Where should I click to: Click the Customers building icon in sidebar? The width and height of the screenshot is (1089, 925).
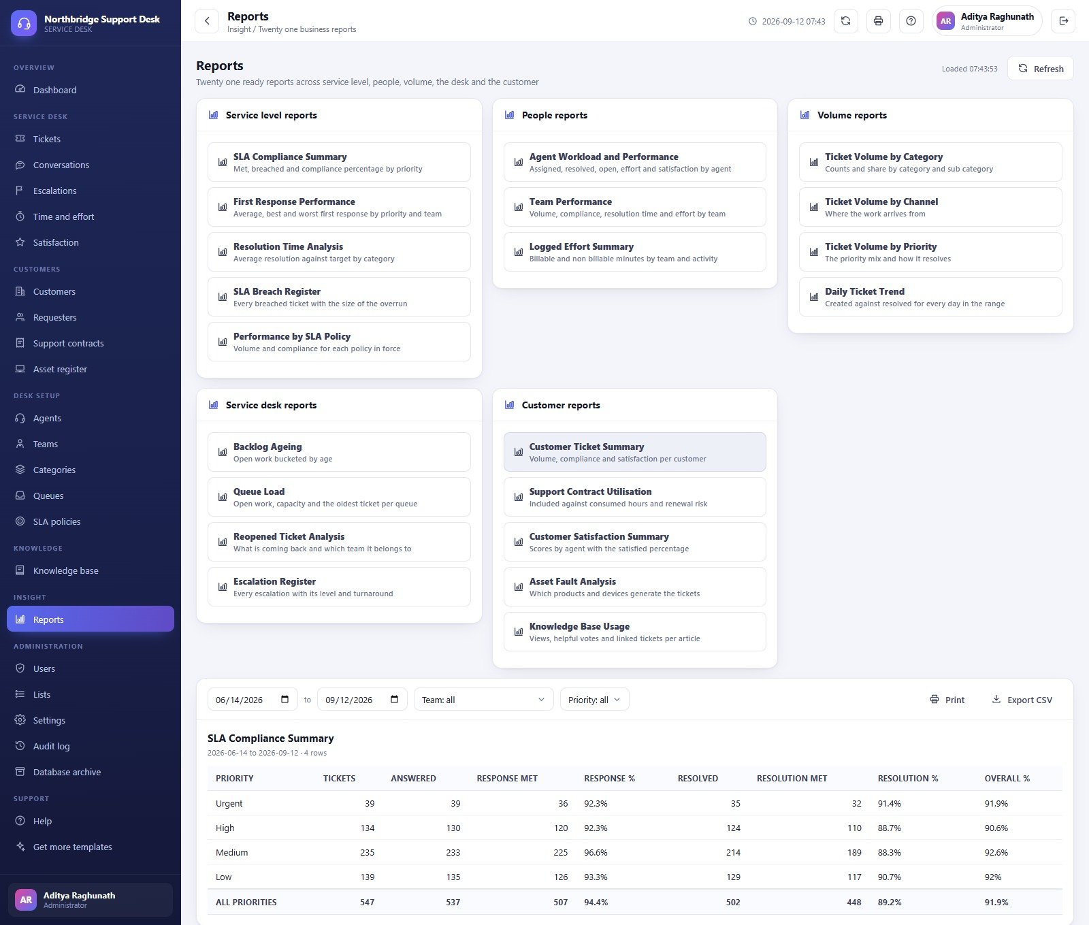tap(20, 291)
